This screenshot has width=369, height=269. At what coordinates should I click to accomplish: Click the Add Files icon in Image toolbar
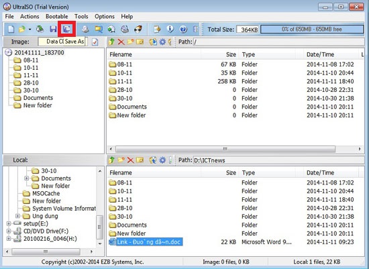(x=153, y=42)
